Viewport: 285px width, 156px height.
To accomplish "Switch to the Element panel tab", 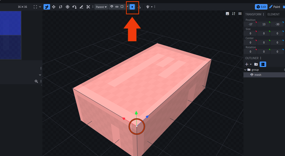I will tap(273, 14).
